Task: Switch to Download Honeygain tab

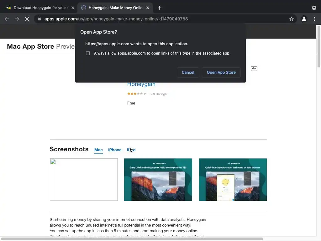Action: pyautogui.click(x=40, y=8)
